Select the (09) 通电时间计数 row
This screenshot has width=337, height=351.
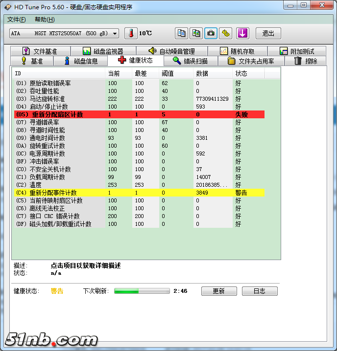coord(139,138)
